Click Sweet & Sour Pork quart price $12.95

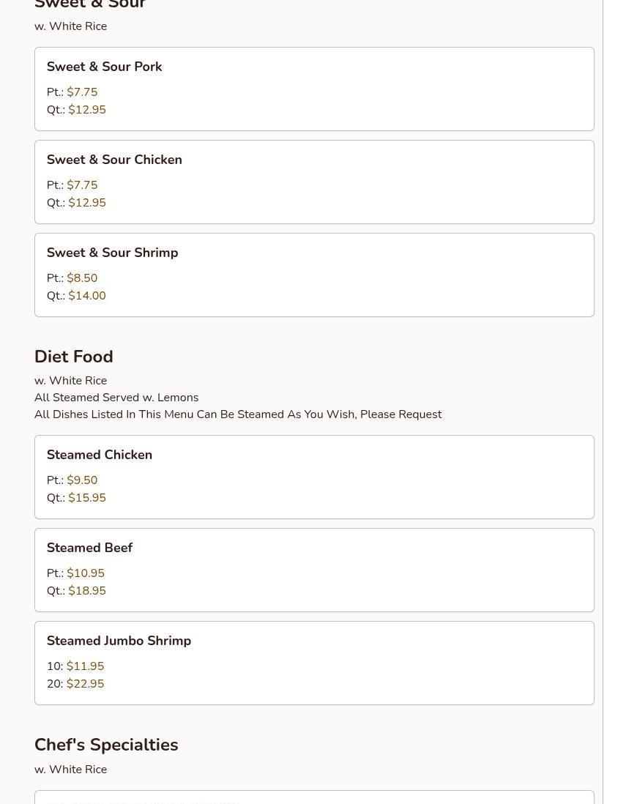[x=87, y=110]
